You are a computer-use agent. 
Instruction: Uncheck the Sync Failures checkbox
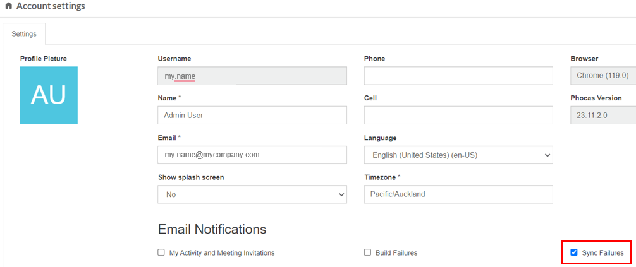(574, 252)
